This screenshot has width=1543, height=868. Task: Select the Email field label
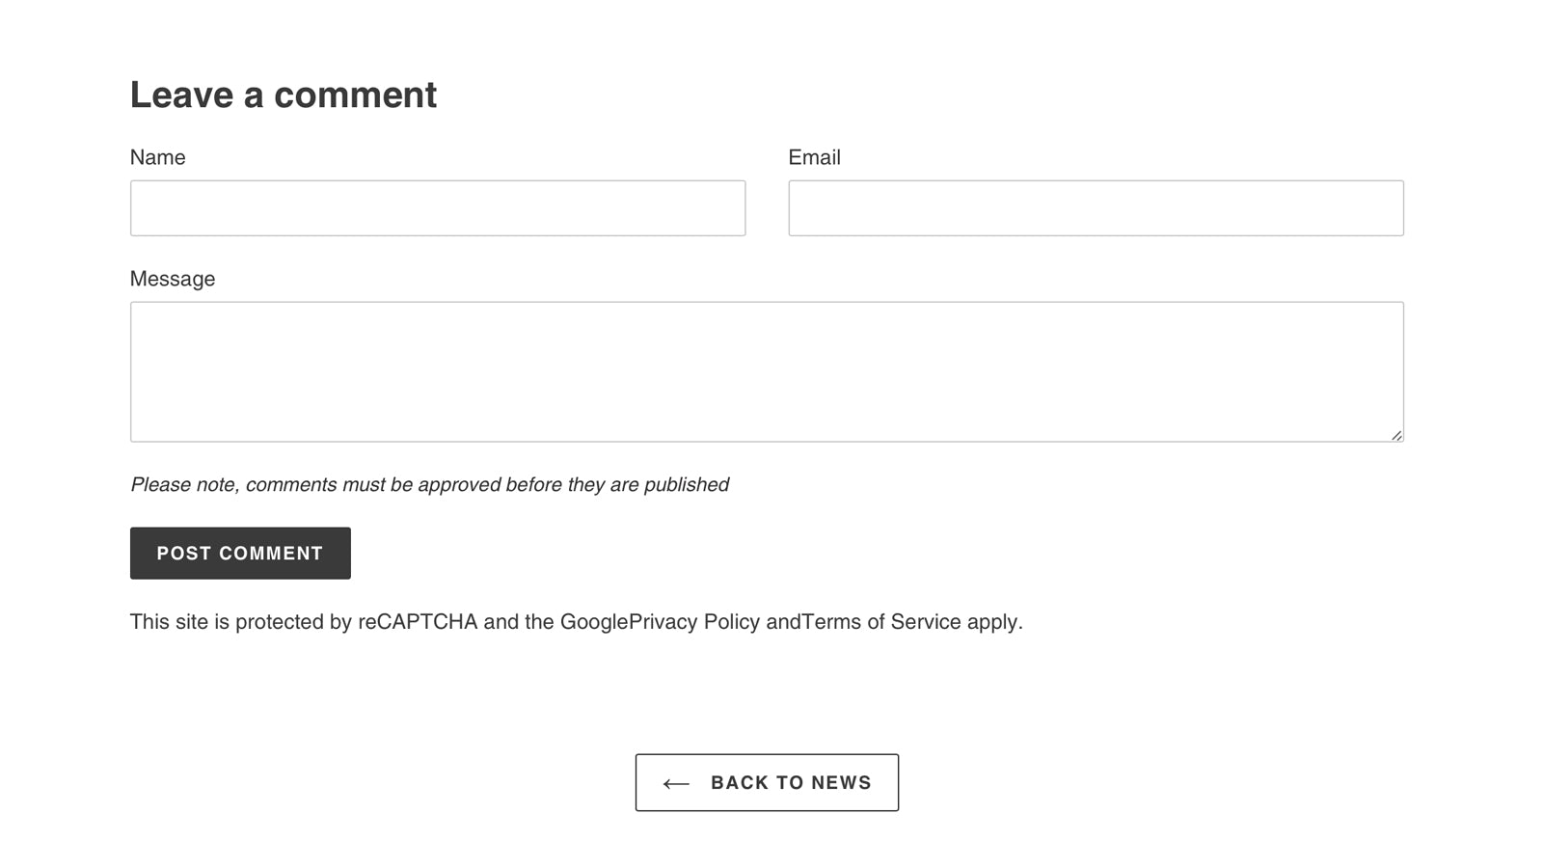[x=815, y=157]
